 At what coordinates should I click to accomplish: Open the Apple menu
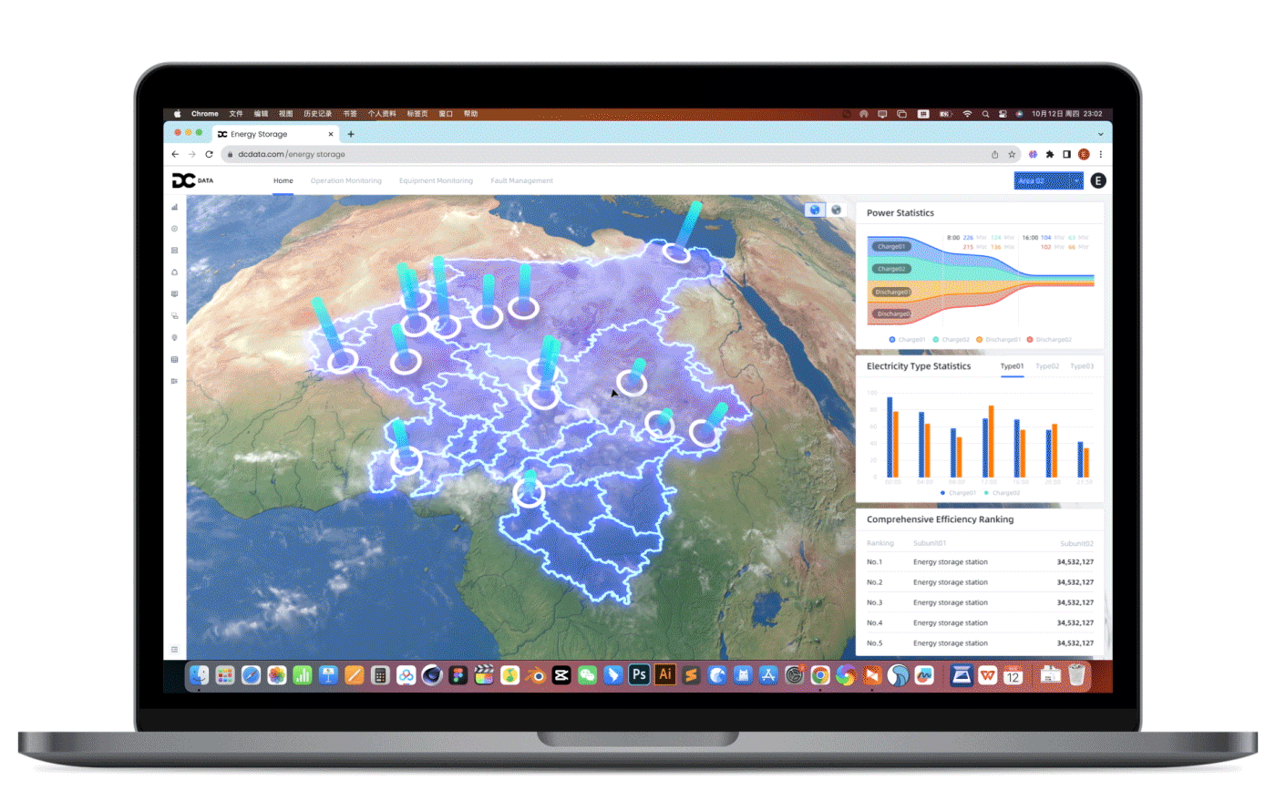[178, 114]
